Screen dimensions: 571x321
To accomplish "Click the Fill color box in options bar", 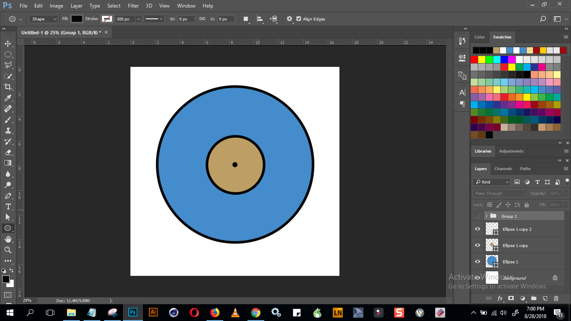I will pyautogui.click(x=77, y=19).
